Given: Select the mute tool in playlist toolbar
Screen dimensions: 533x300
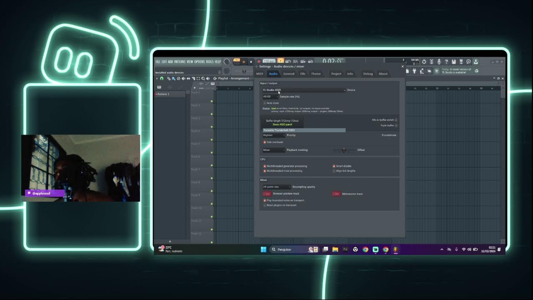Looking at the screenshot, I should [184, 78].
